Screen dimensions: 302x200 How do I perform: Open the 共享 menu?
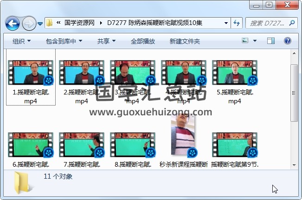[106, 41]
